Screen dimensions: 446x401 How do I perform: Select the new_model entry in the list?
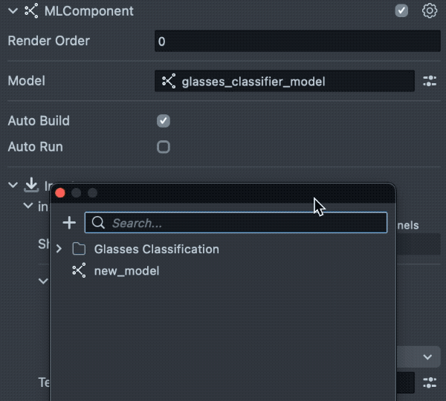[126, 271]
